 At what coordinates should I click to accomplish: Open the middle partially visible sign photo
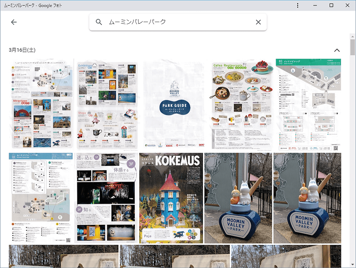coord(175,256)
